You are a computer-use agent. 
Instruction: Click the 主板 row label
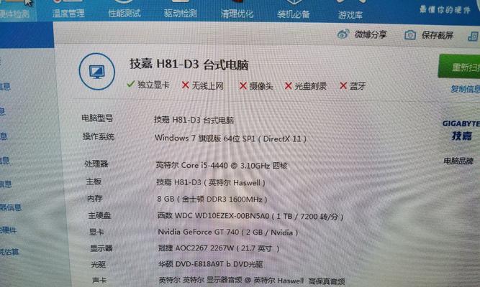94,182
